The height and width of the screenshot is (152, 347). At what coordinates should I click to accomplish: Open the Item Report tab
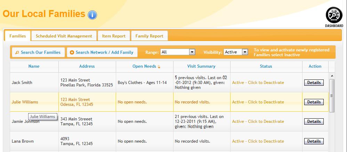pyautogui.click(x=114, y=36)
